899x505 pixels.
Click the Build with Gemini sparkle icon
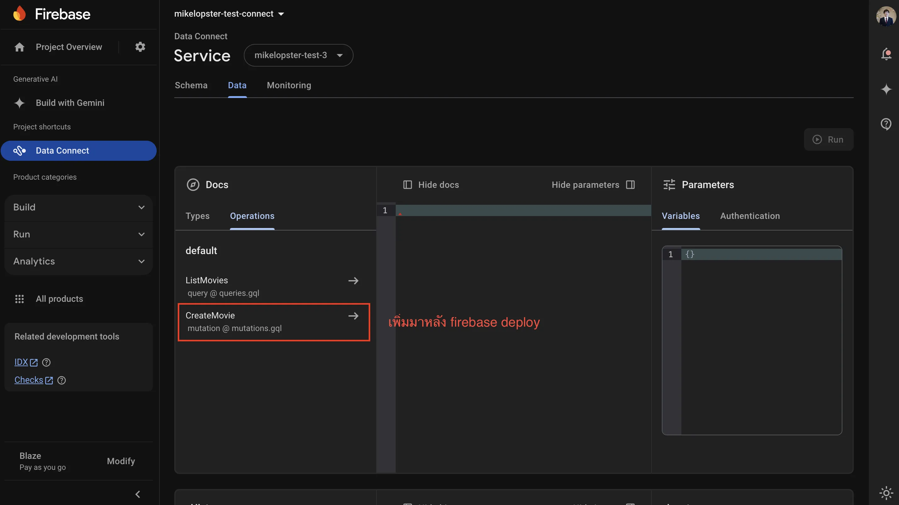coord(20,103)
